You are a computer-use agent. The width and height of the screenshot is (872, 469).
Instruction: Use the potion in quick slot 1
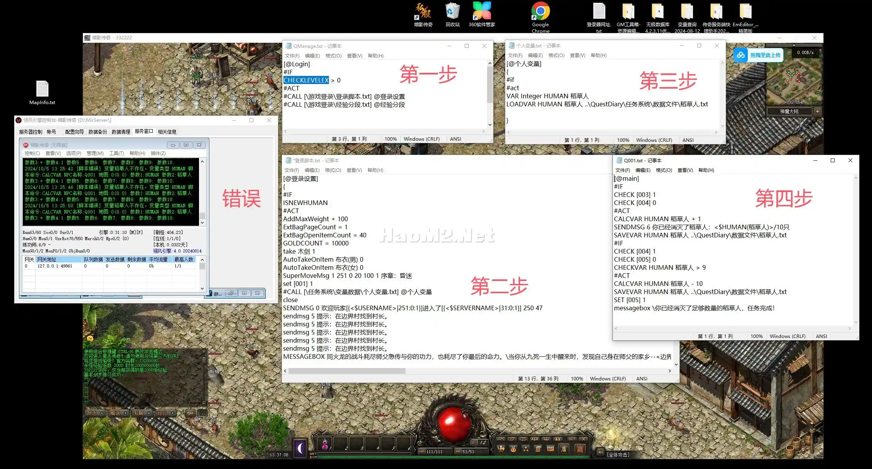tap(325, 444)
